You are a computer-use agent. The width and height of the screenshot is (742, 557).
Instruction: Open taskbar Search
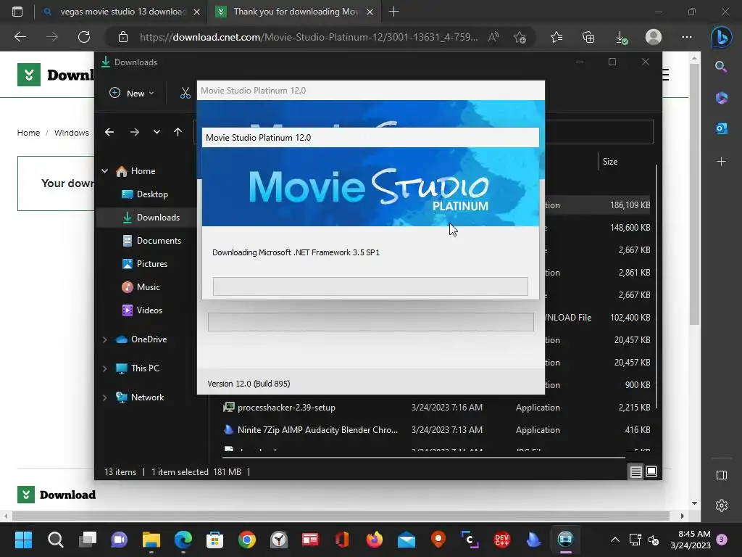[x=55, y=539]
